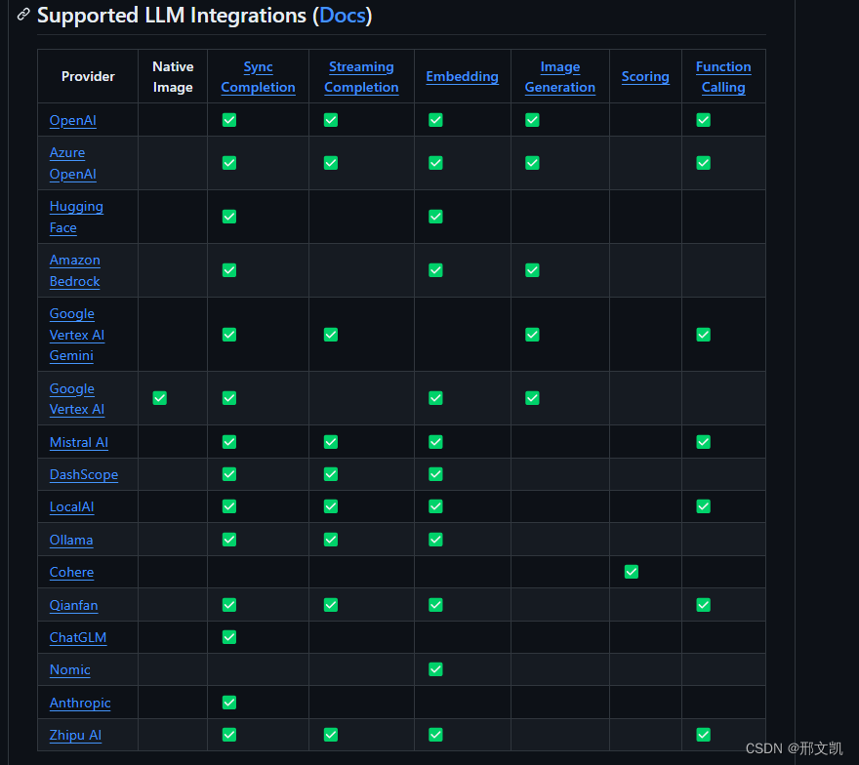
Task: Click the 'Provider' column header text
Action: tap(88, 76)
